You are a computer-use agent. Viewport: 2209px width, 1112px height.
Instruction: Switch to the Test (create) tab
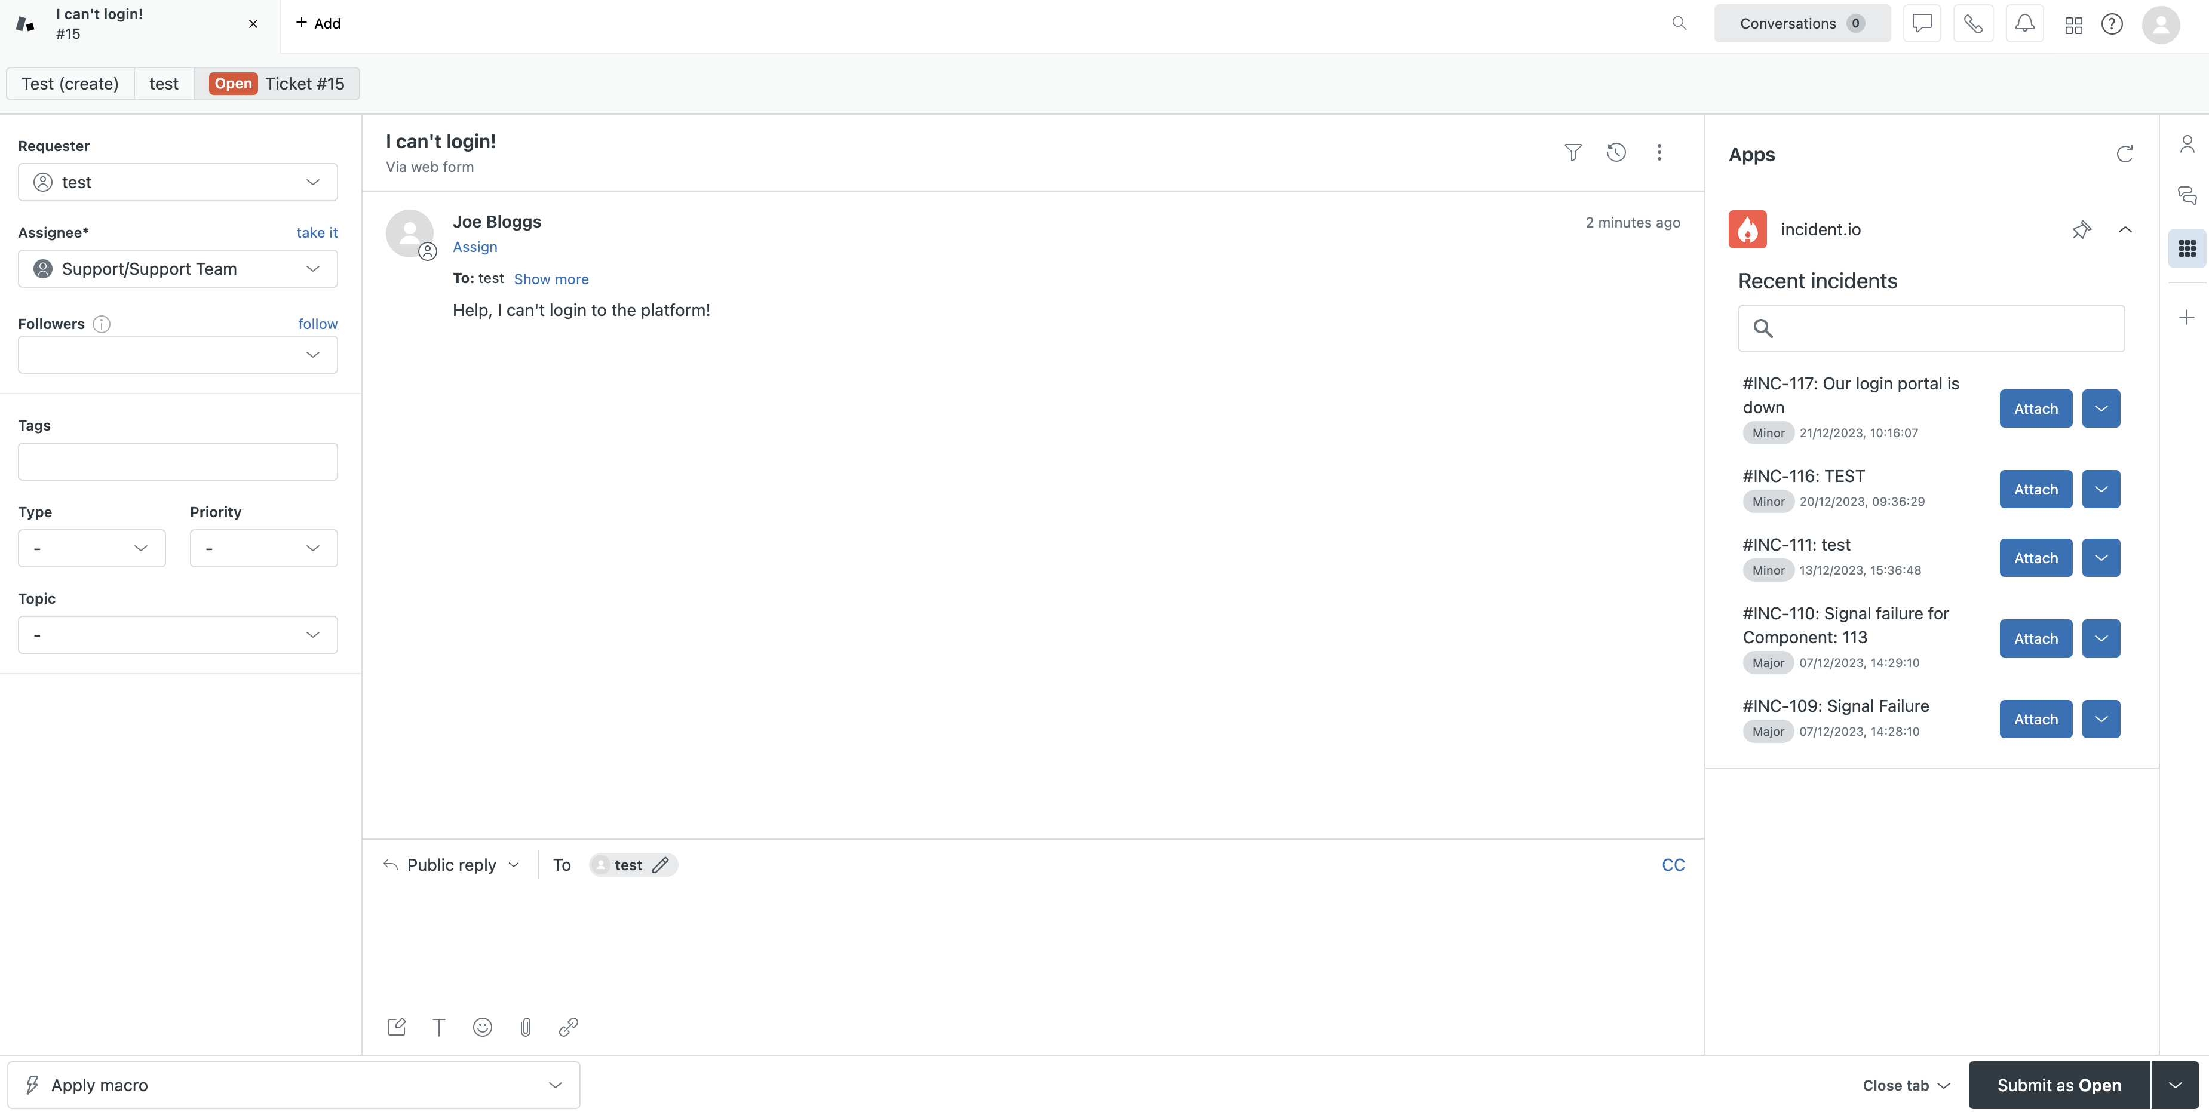70,84
